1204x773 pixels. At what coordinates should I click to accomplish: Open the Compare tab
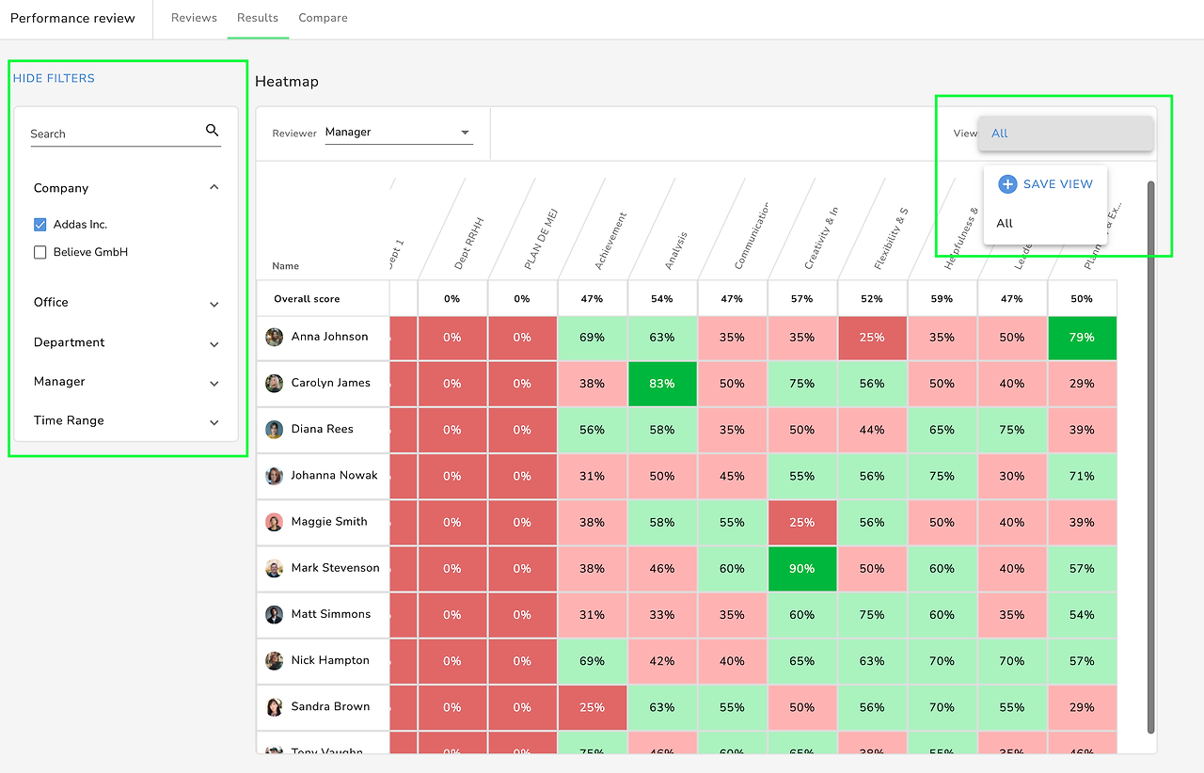coord(323,18)
